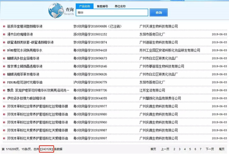Click red bullet icon beside 蝴蝶涡精萃草本精华液

click(x=4, y=74)
